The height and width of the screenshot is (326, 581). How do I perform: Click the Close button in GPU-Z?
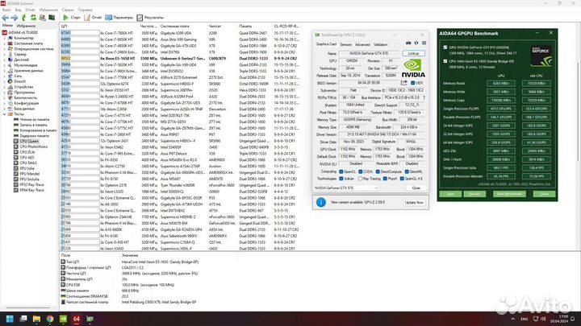tap(416, 188)
